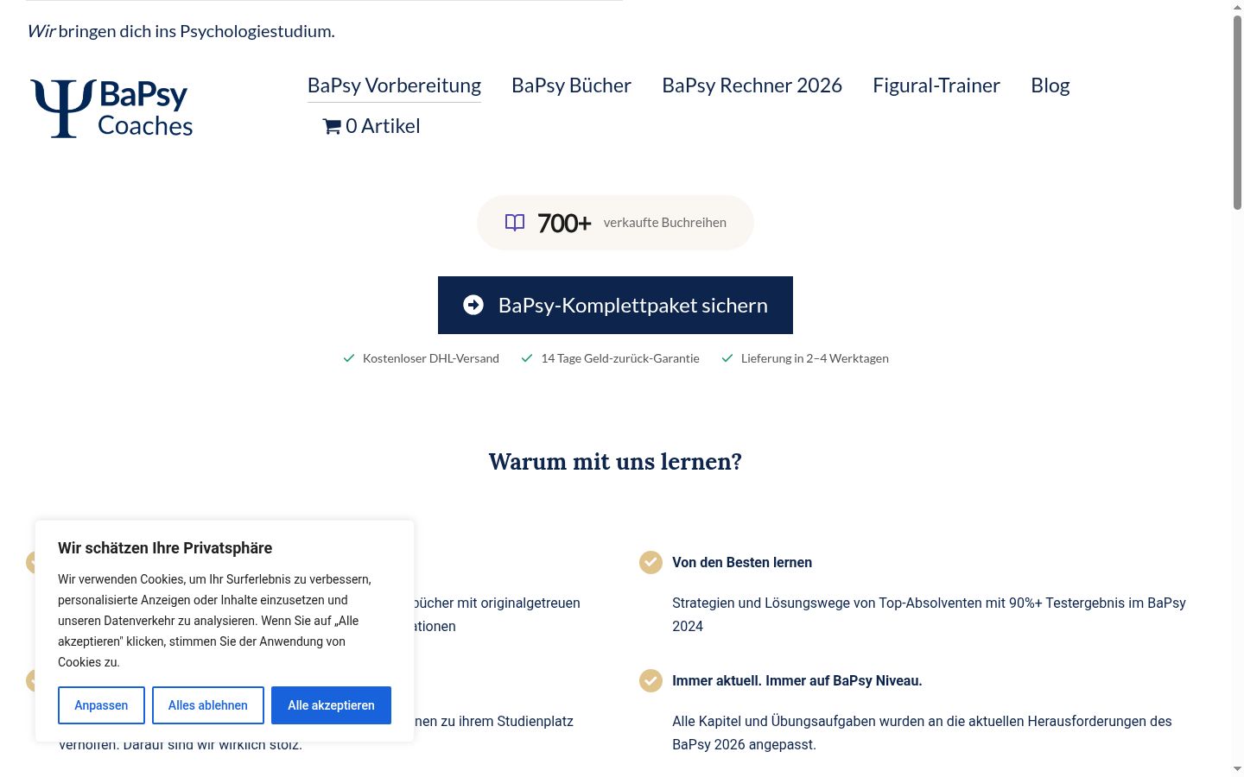Image resolution: width=1244 pixels, height=777 pixels.
Task: Accept all cookies with Alle akzeptieren
Action: pos(331,705)
